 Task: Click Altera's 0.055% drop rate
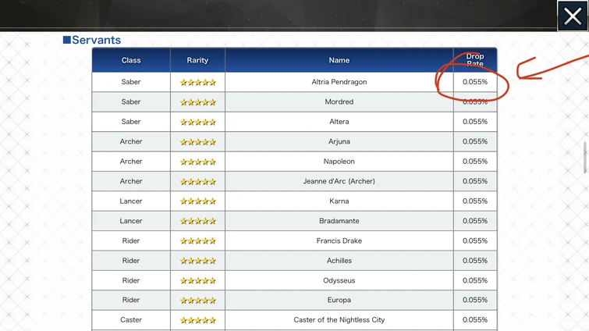pos(475,122)
